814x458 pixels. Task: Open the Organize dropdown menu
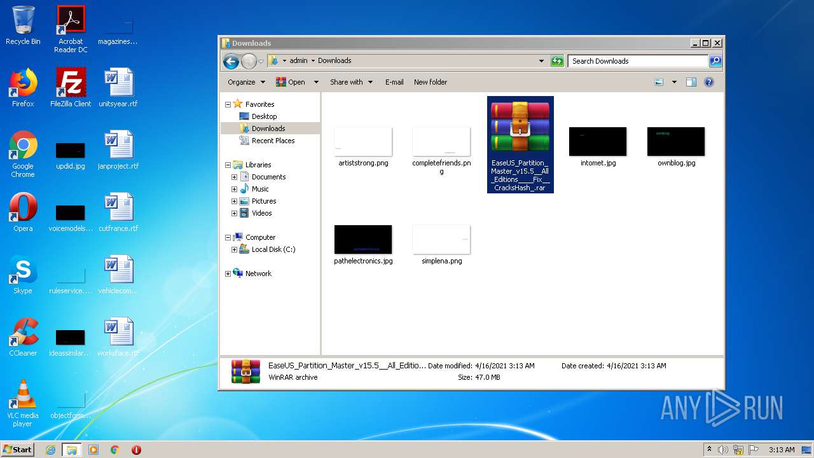point(246,82)
